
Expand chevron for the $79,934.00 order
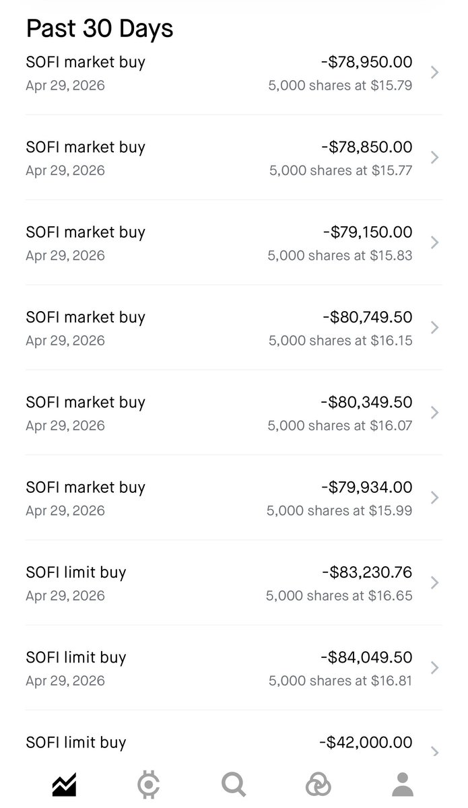pos(435,498)
